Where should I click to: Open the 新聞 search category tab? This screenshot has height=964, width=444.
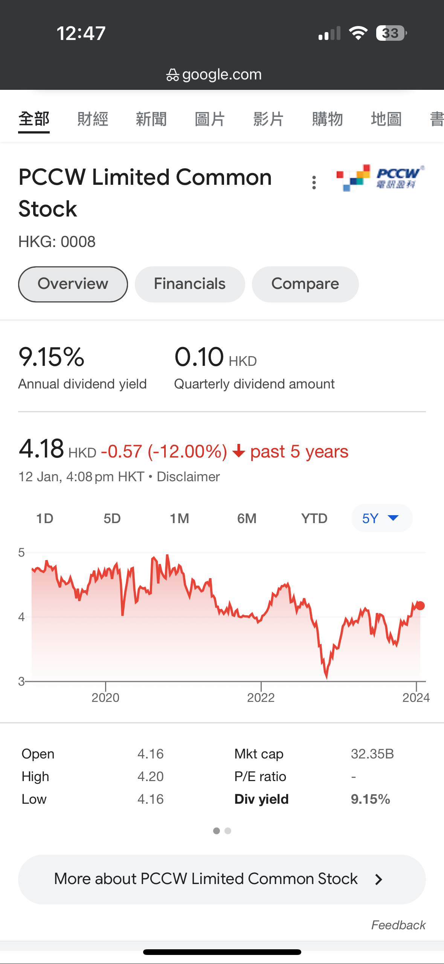(151, 119)
